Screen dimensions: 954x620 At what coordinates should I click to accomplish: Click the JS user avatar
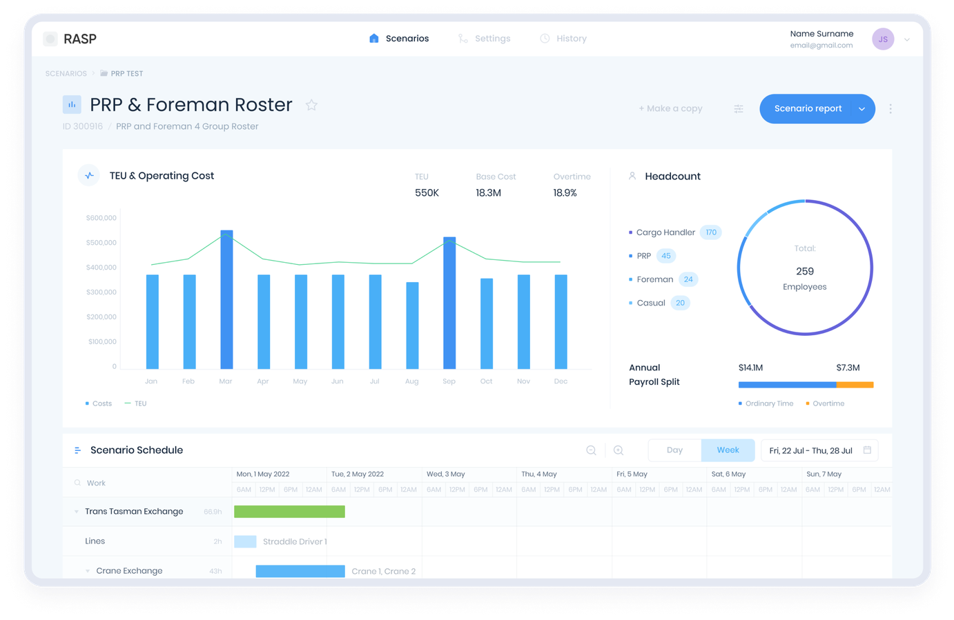pos(883,39)
